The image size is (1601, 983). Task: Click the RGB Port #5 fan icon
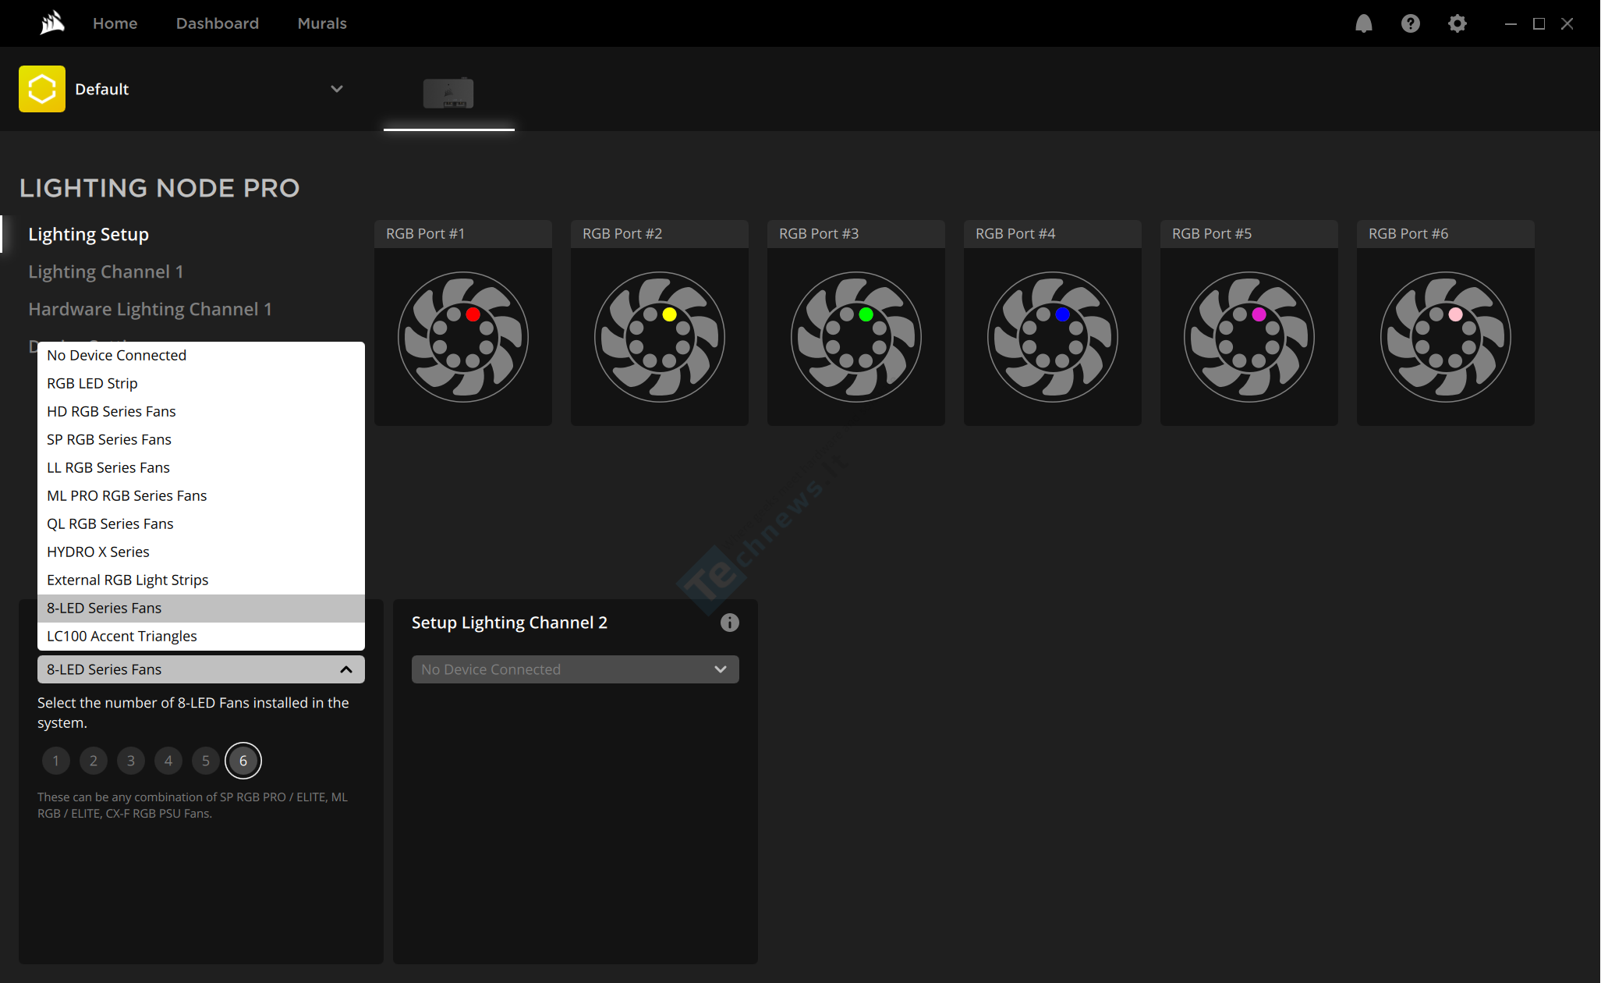click(1249, 337)
